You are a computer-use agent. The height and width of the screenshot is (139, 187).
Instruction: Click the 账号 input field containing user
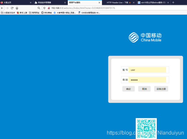coord(147,70)
